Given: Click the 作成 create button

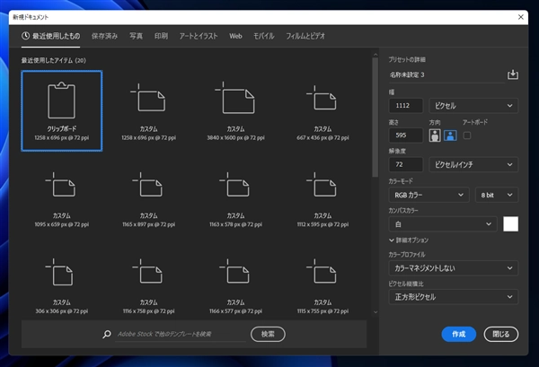Looking at the screenshot, I should pos(458,334).
